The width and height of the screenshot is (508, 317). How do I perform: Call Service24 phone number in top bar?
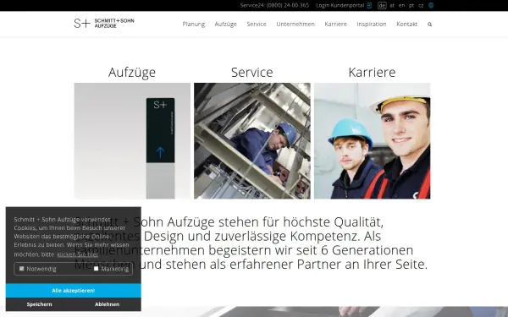274,6
